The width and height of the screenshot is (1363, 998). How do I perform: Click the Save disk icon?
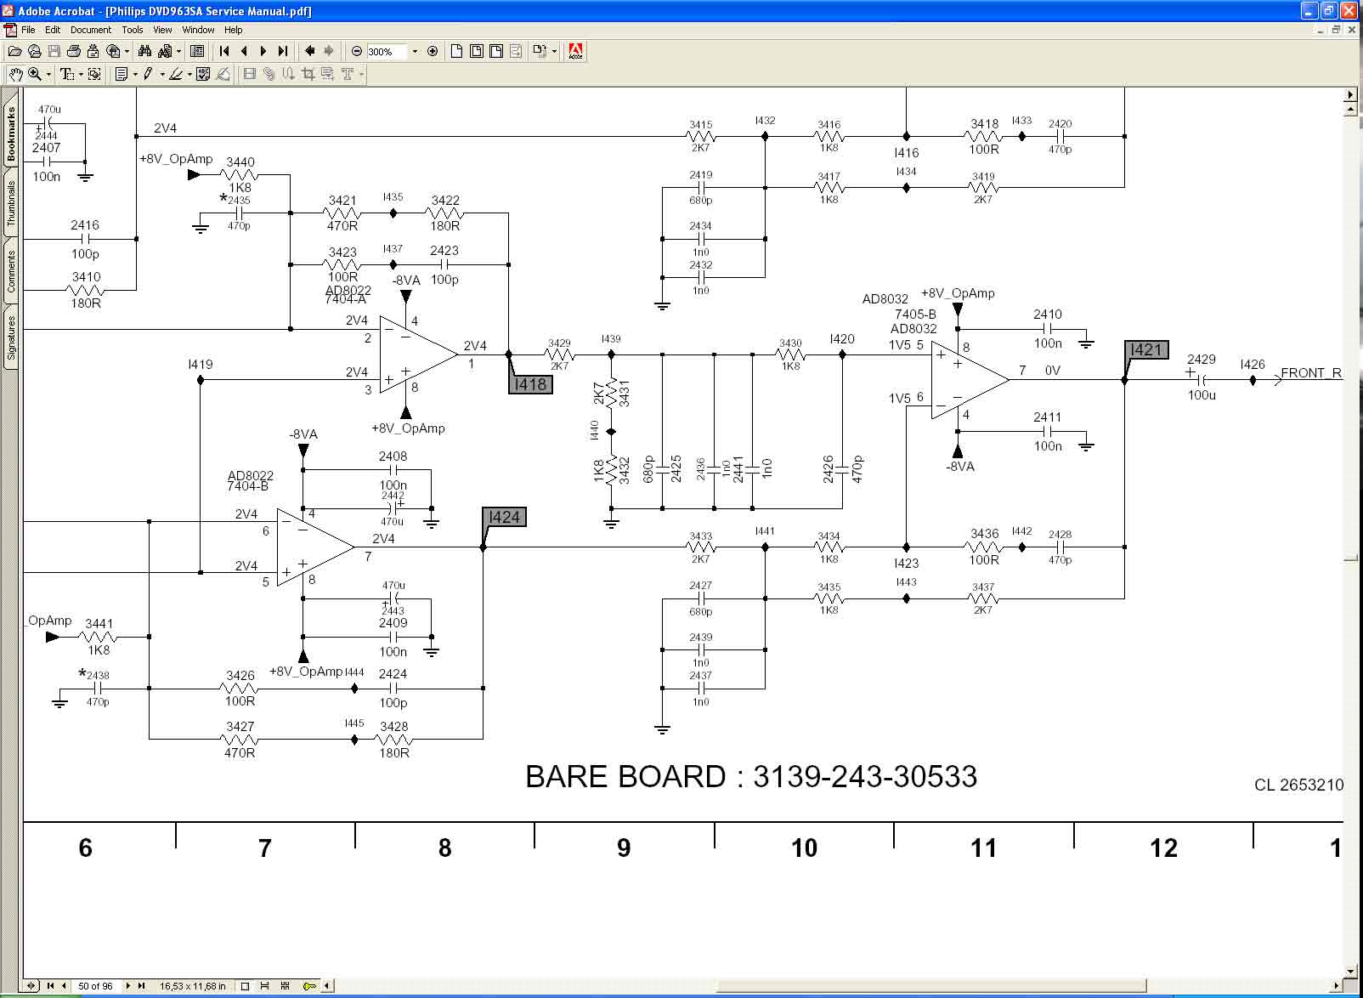coord(54,51)
